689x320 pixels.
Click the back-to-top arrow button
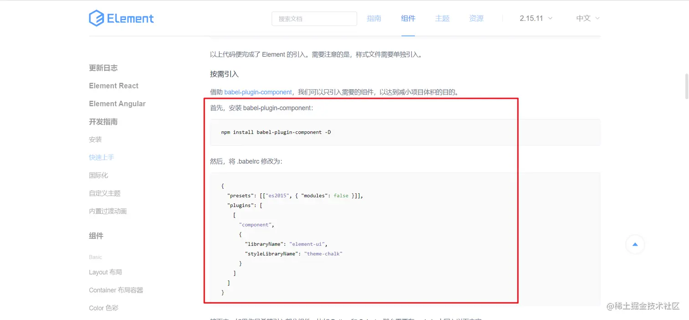pos(635,244)
